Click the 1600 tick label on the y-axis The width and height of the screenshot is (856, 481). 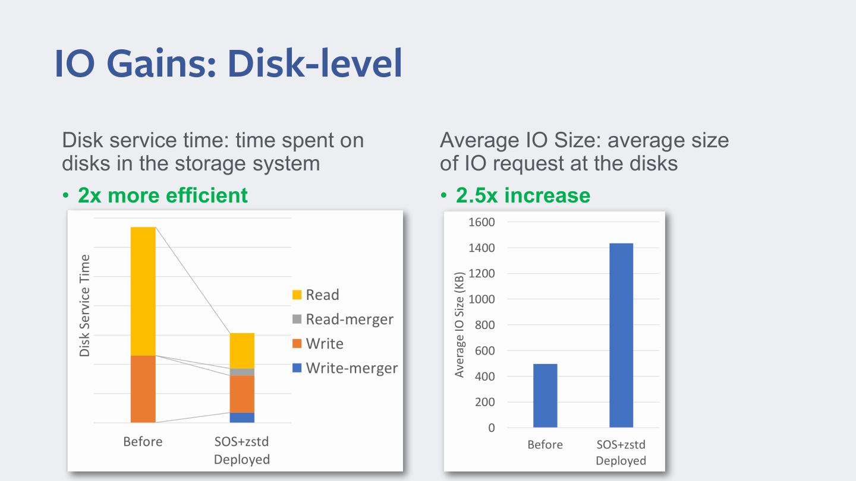pyautogui.click(x=481, y=222)
